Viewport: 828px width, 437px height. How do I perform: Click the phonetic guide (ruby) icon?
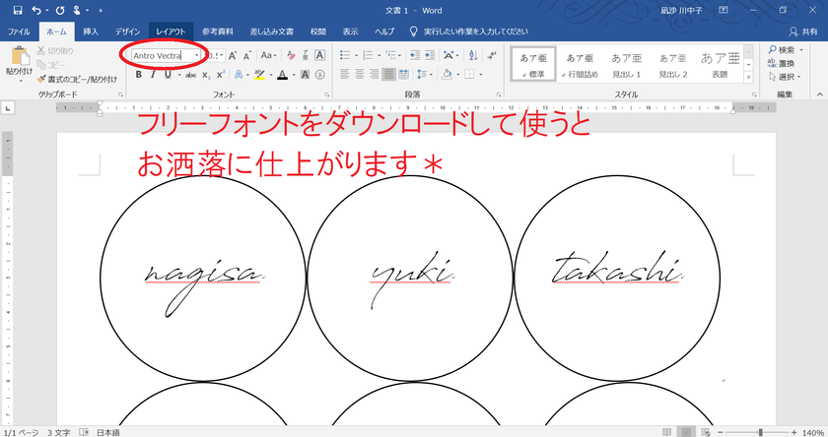(x=306, y=55)
